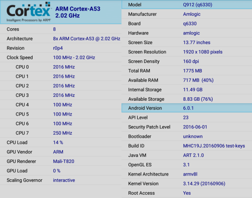Select the Available Storage row
This screenshot has height=198, width=252.
coord(187,99)
